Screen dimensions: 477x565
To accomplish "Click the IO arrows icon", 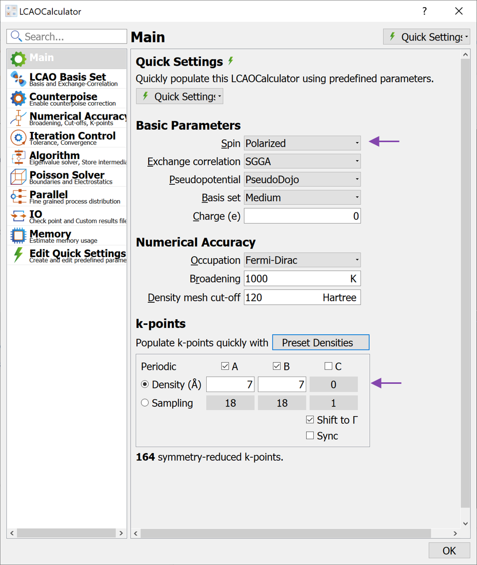I will [18, 216].
